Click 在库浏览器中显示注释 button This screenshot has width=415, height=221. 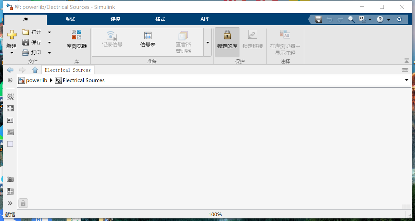tap(285, 42)
